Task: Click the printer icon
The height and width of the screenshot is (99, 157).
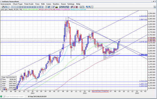Action: (81, 7)
